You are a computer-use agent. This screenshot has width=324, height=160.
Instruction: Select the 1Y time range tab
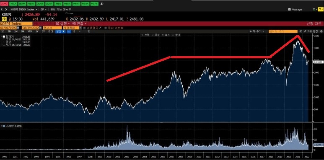(37, 31)
